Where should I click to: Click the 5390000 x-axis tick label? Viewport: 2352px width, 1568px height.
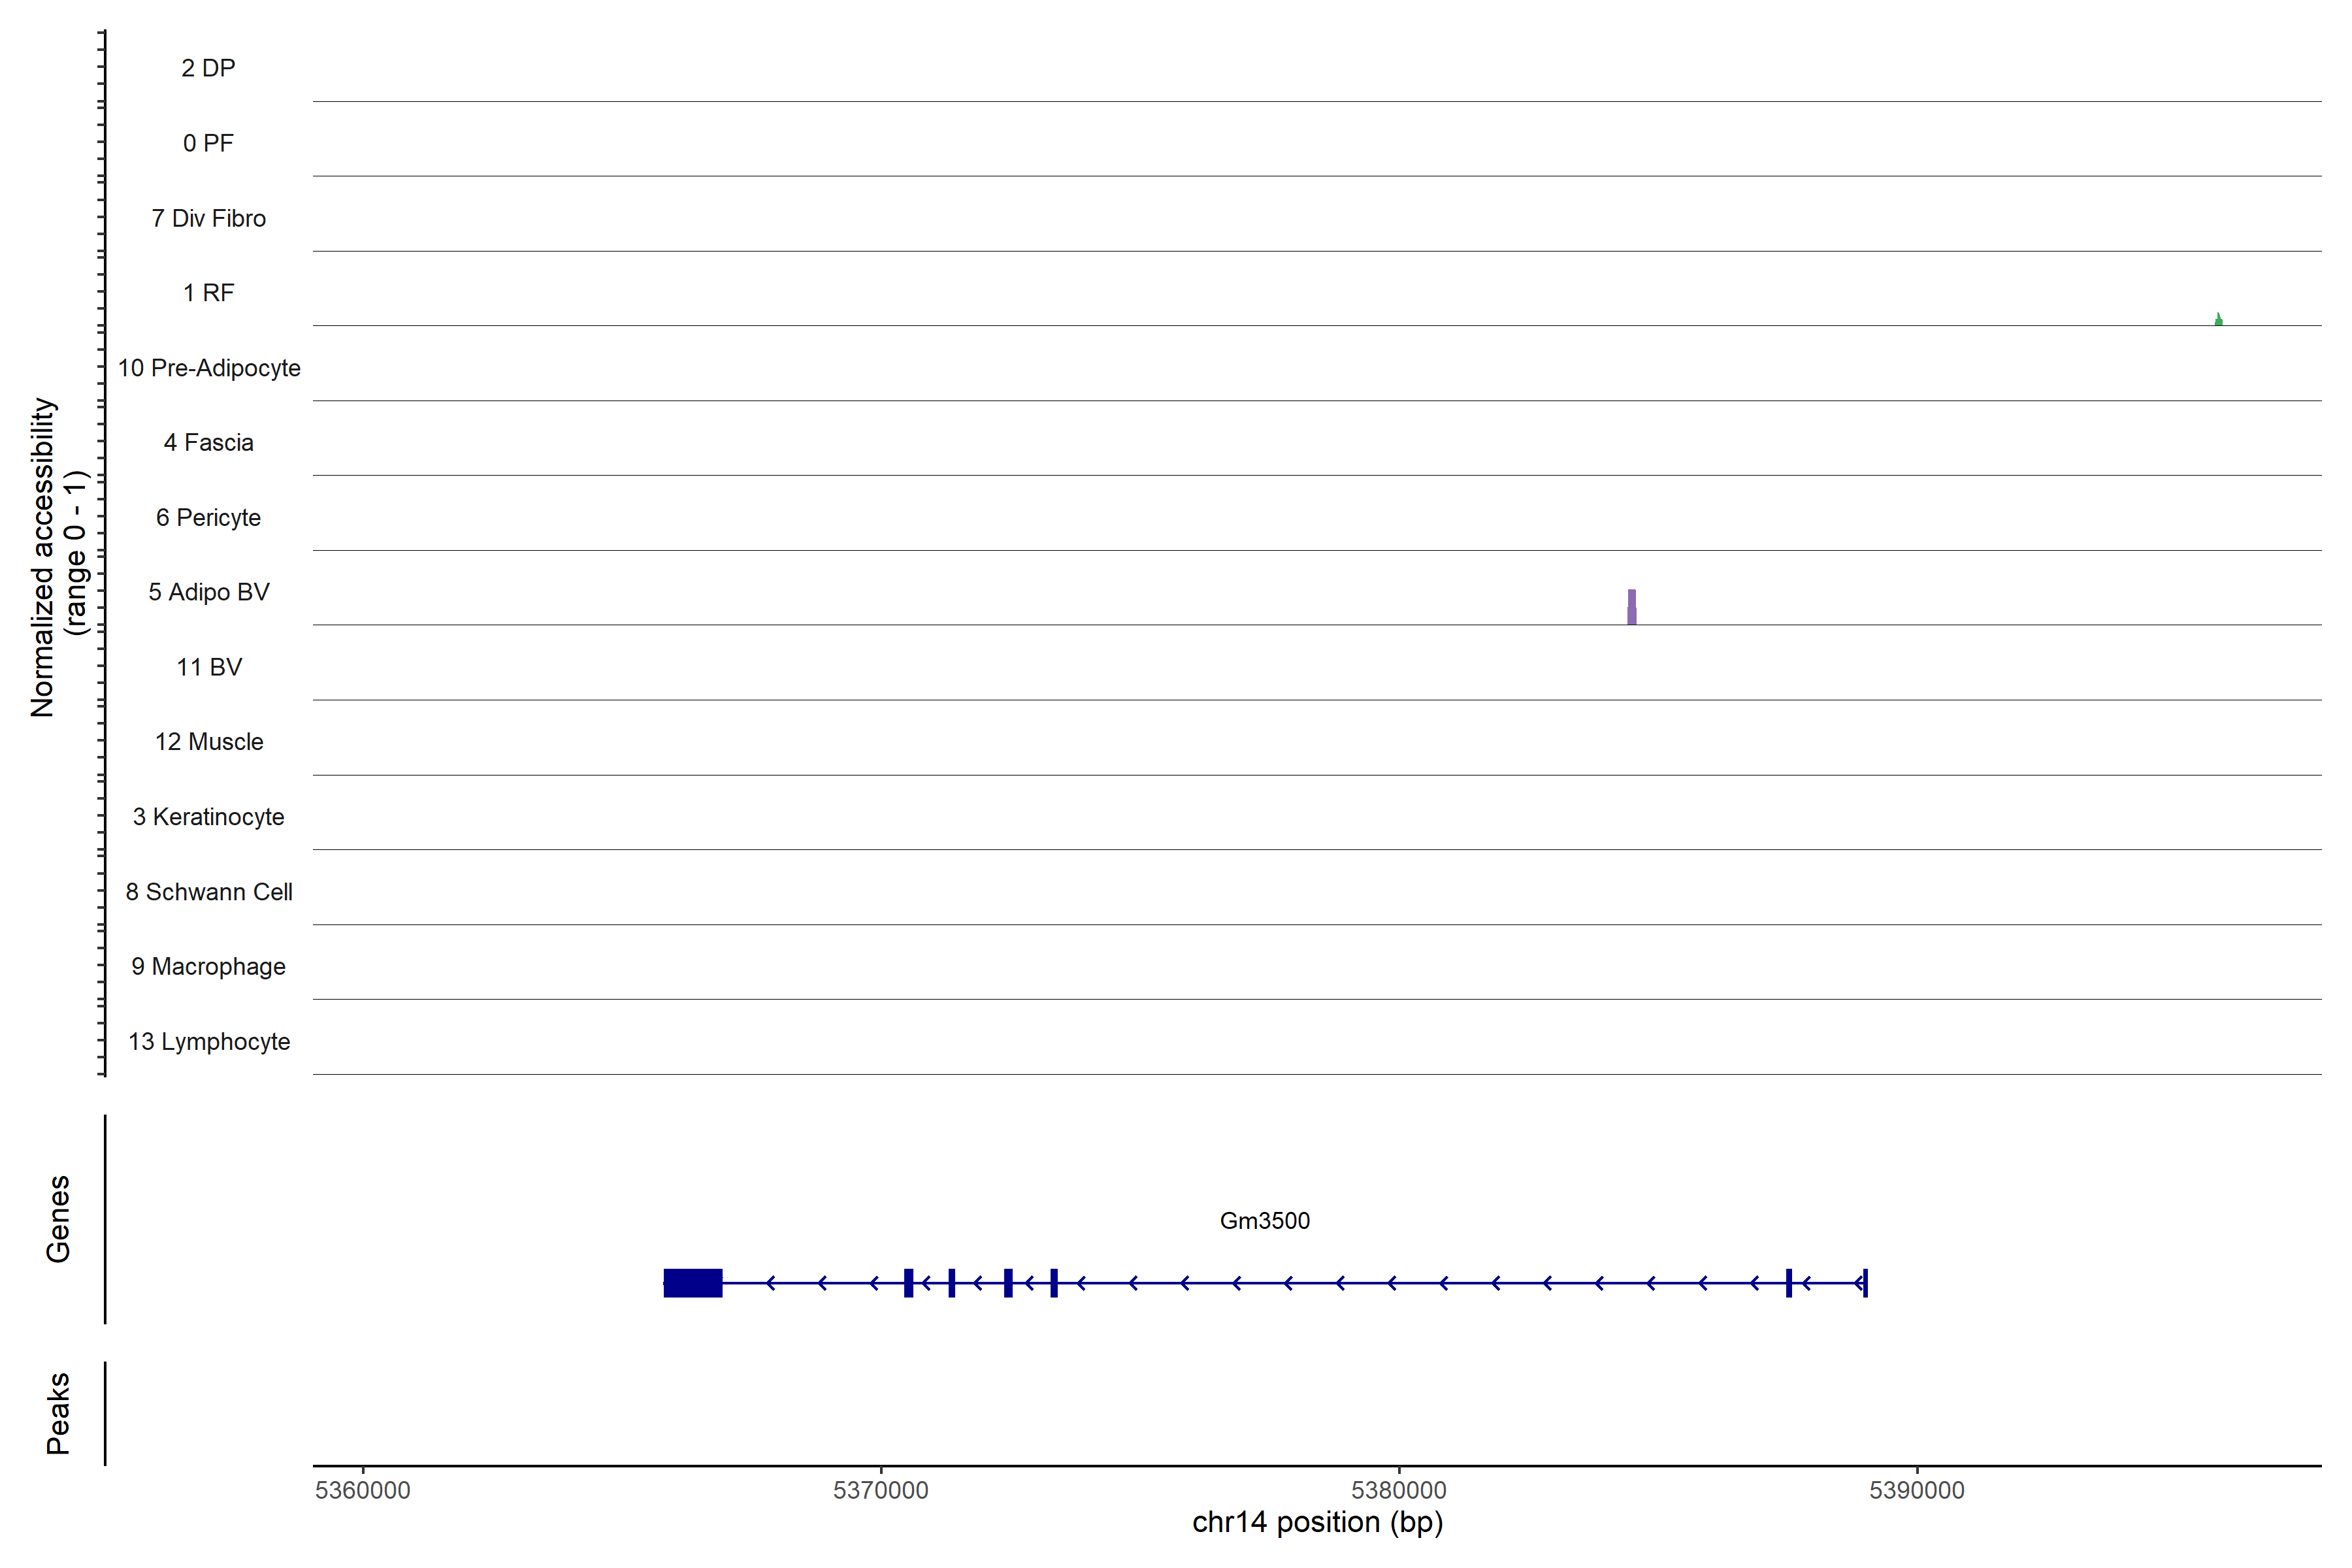tap(1916, 1490)
